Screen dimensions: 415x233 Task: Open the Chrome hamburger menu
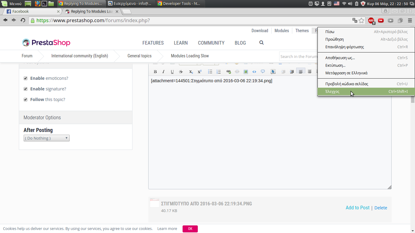410,21
